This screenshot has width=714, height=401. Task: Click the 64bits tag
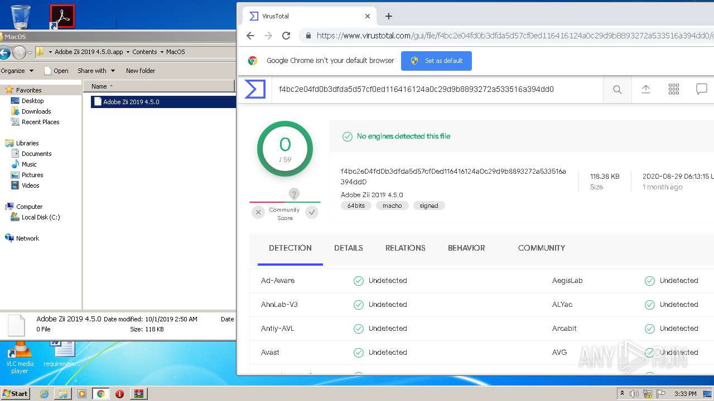pos(356,206)
